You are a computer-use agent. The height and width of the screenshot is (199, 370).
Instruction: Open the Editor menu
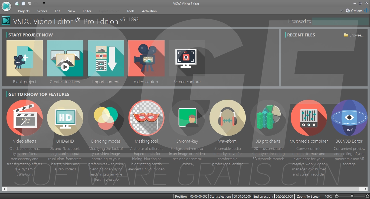(87, 11)
